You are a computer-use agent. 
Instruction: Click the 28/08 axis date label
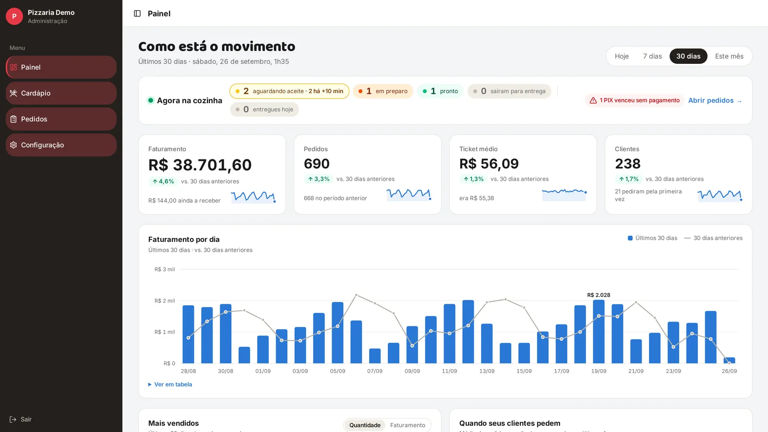tap(188, 371)
